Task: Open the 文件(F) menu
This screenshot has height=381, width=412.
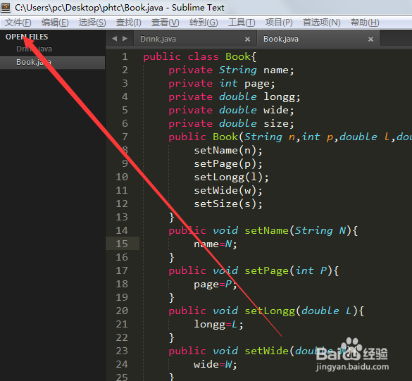Action: click(18, 23)
